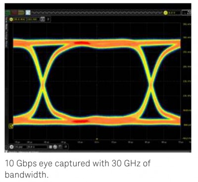Toggle the yellow trigger source circle

165,13
